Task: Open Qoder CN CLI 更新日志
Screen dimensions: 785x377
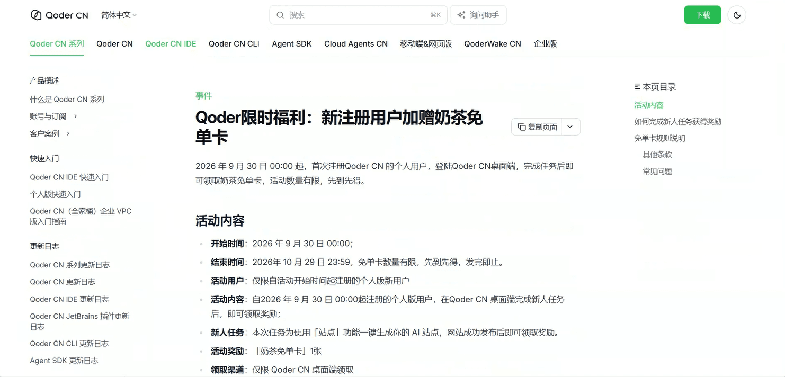Action: click(69, 343)
